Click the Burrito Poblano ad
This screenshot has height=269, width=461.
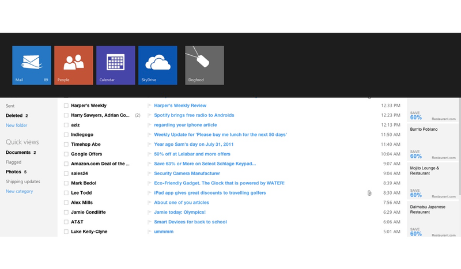(433, 142)
